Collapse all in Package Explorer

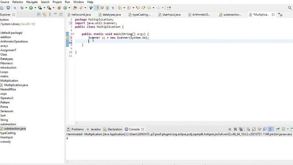pyautogui.click(x=39, y=14)
